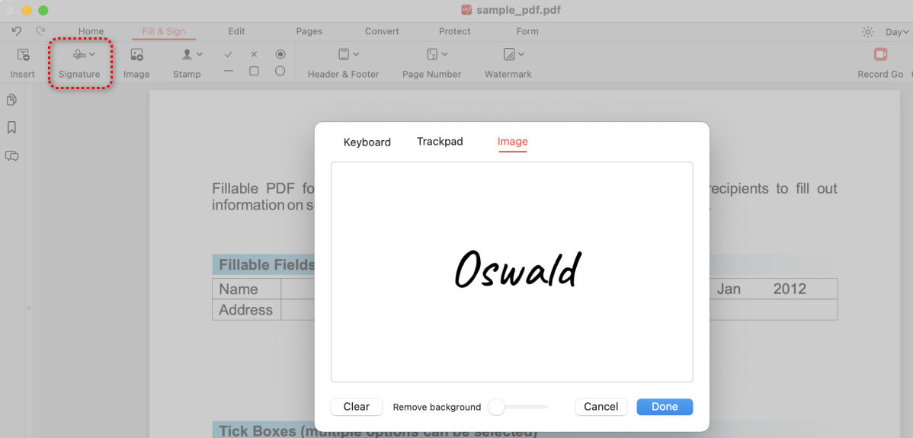Screen dimensions: 913x438
Task: Switch to the Edit tab
Action: 236,31
